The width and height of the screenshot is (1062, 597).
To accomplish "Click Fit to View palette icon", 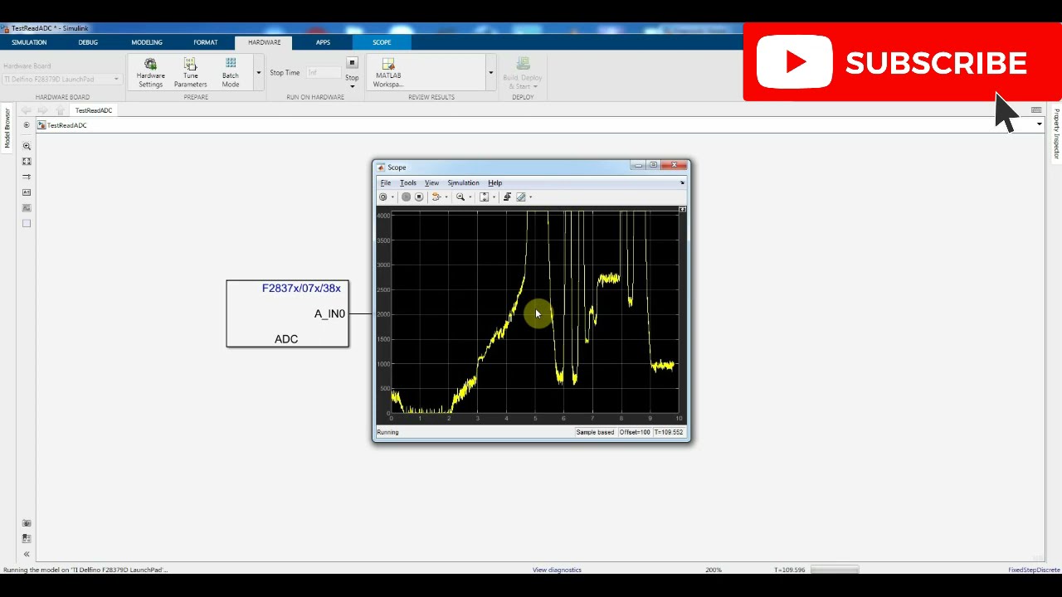I will (x=27, y=162).
